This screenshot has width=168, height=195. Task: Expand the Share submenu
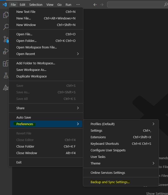point(46,108)
